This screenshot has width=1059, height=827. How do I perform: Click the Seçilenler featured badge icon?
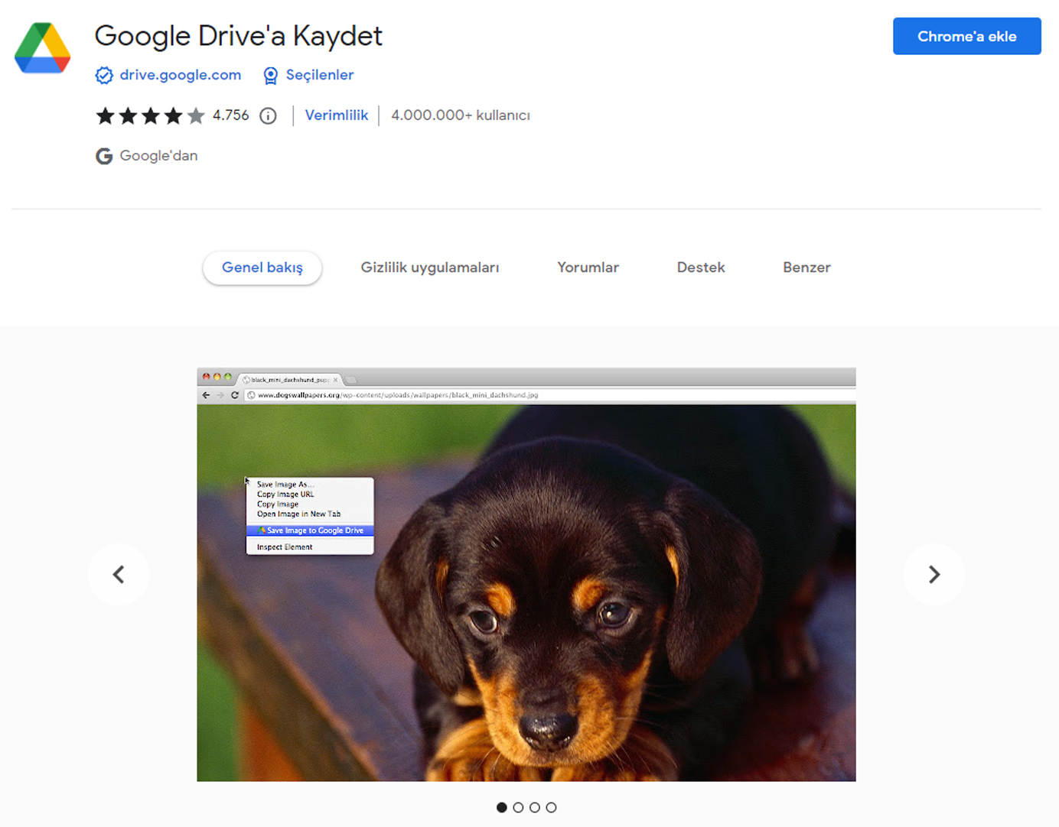click(270, 75)
